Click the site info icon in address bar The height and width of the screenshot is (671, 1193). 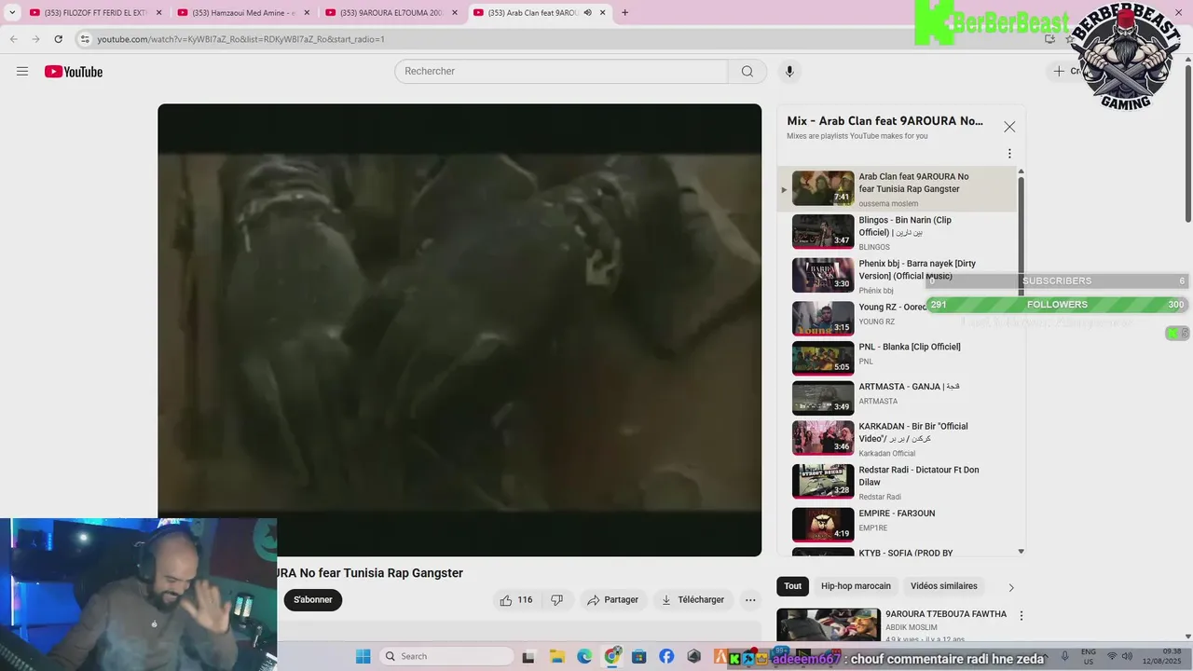point(85,39)
